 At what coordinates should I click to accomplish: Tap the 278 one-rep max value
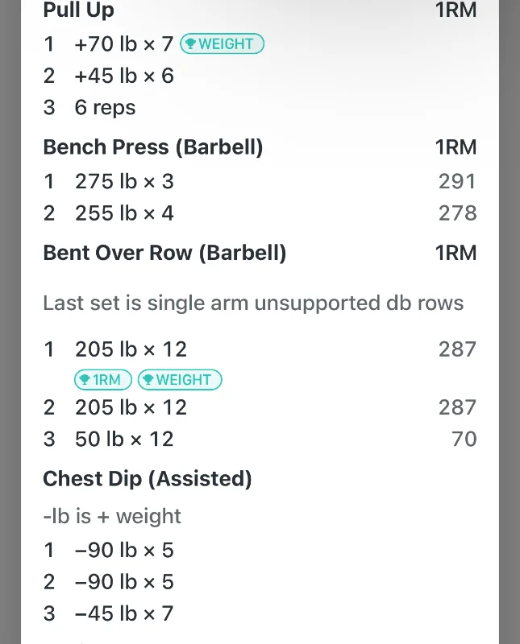457,213
